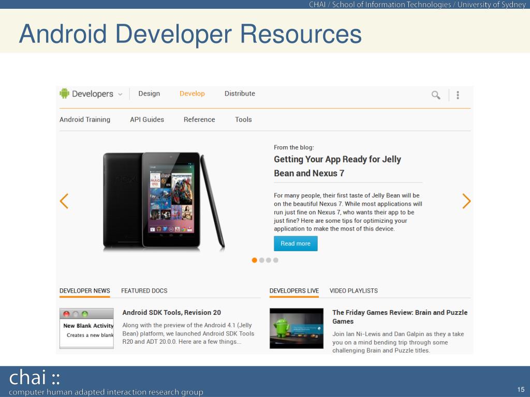Click the Read more button
530x397 pixels.
(x=296, y=243)
